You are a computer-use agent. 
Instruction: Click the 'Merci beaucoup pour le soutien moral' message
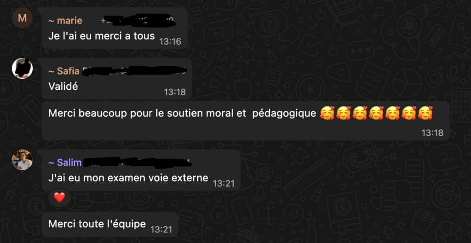(x=246, y=121)
